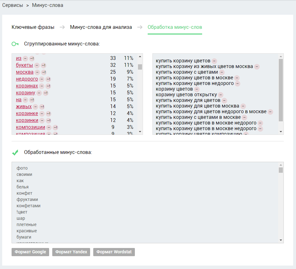Click the «композиции» word link
This screenshot has height=269, width=296.
(x=31, y=127)
